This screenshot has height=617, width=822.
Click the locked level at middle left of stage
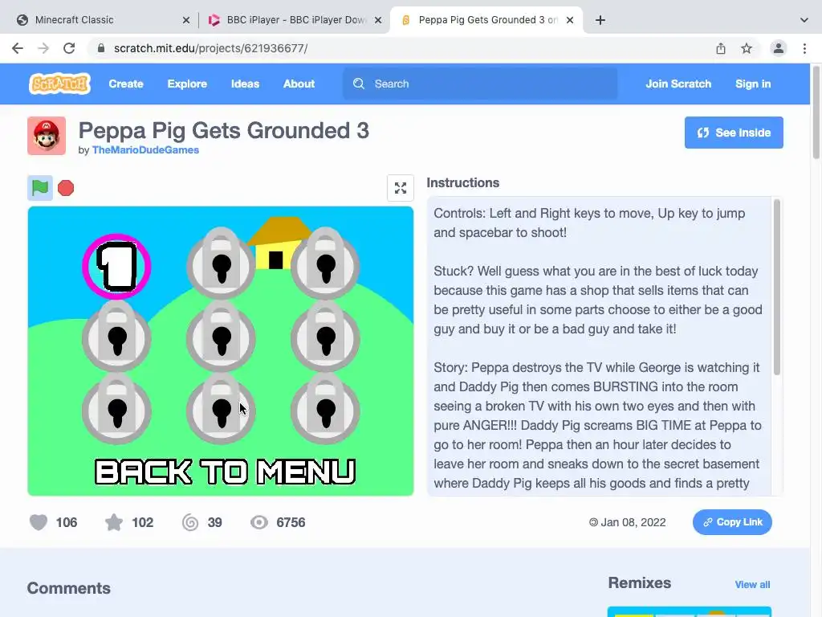click(x=116, y=336)
